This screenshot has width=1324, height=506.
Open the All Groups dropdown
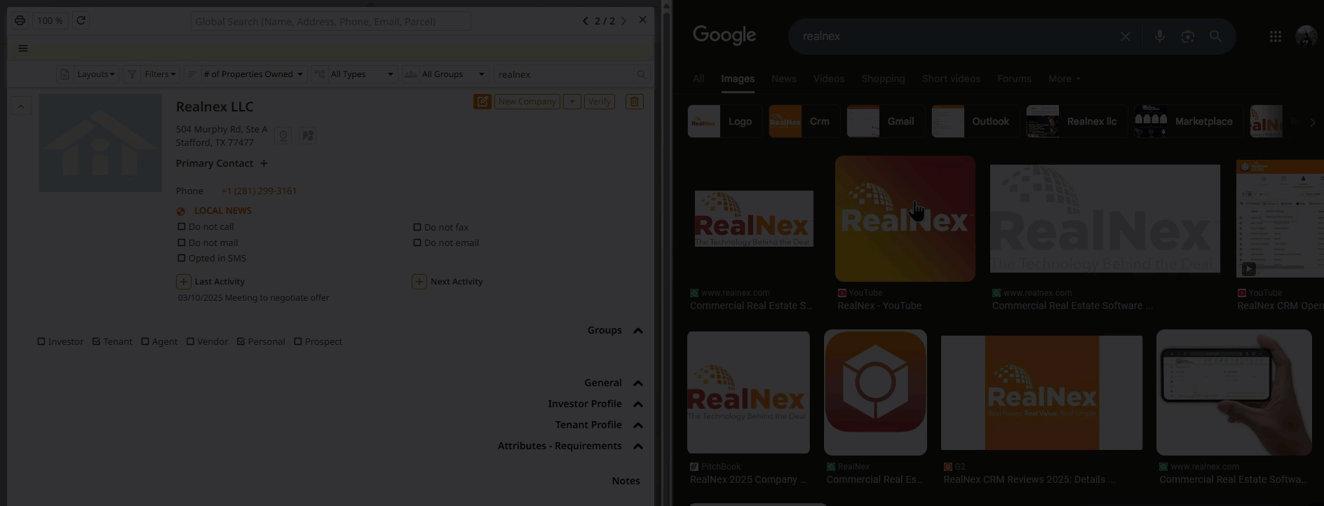coord(453,74)
